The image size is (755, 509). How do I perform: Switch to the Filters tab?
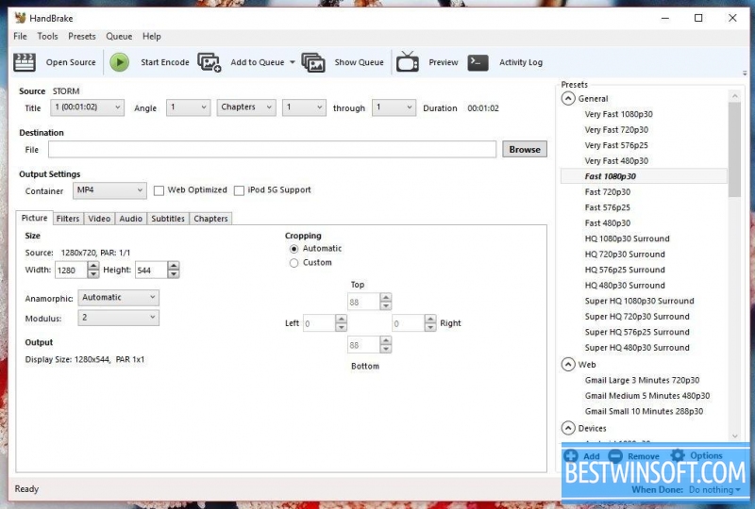tap(68, 219)
